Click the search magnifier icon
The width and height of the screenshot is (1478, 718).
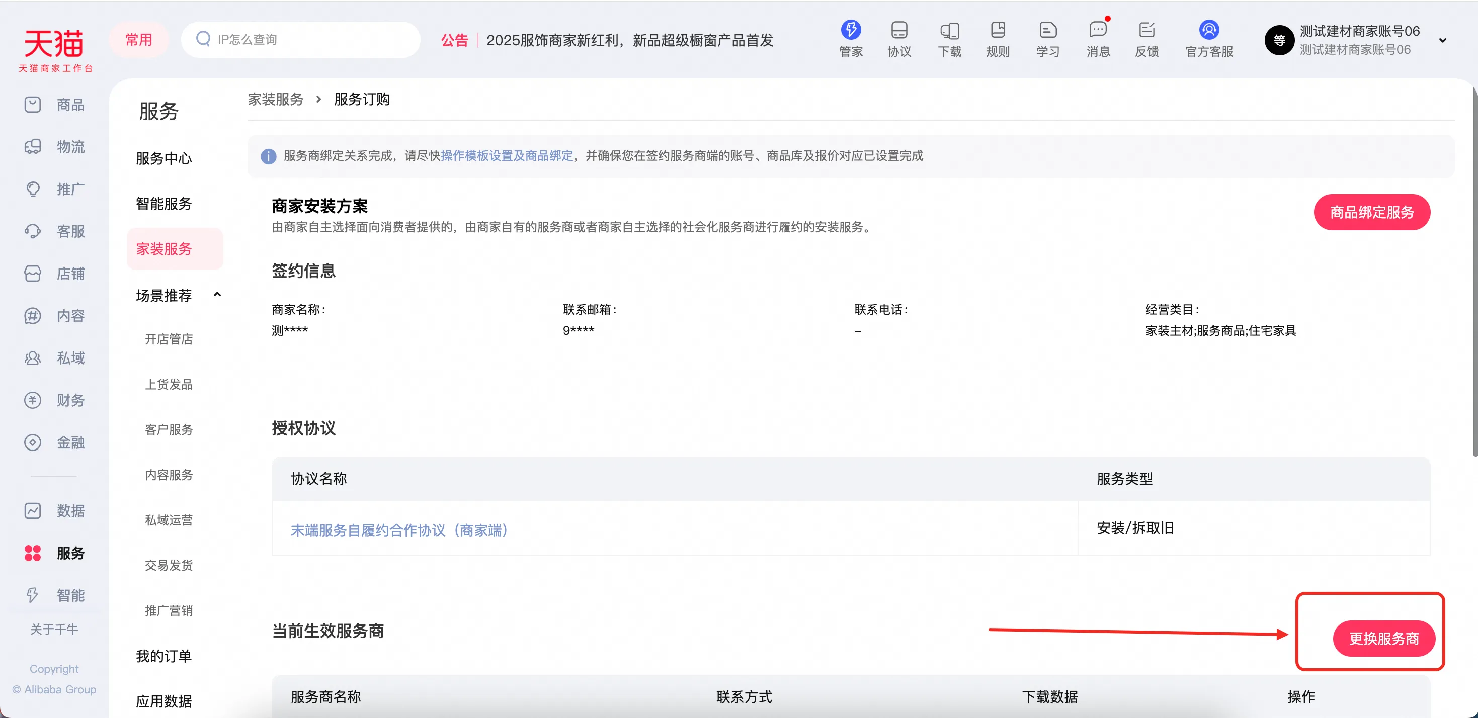[x=203, y=39]
